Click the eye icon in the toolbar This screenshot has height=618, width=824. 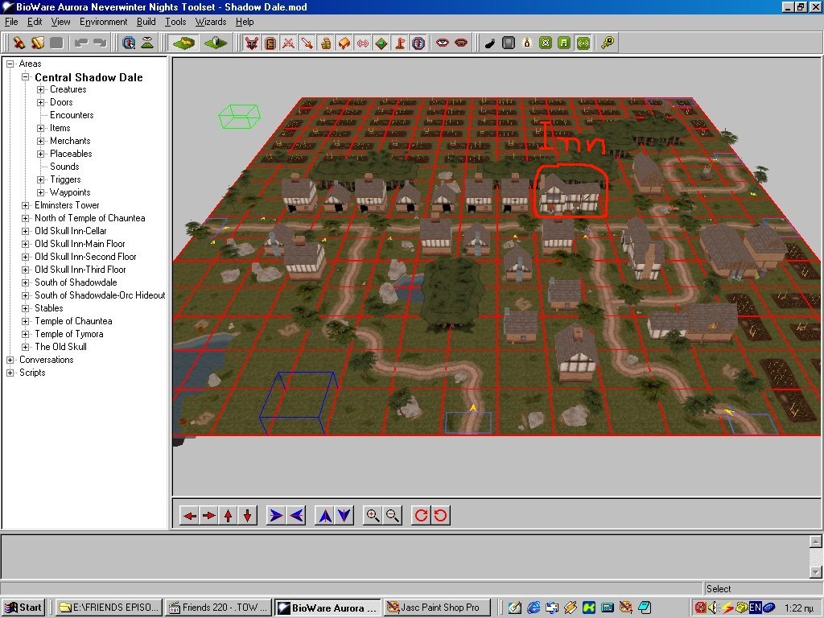(x=442, y=43)
